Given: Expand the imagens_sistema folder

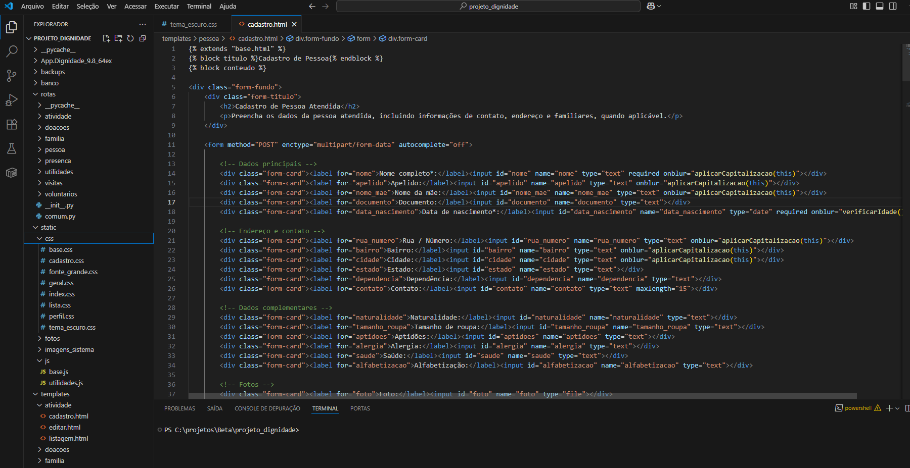Looking at the screenshot, I should click(x=39, y=349).
